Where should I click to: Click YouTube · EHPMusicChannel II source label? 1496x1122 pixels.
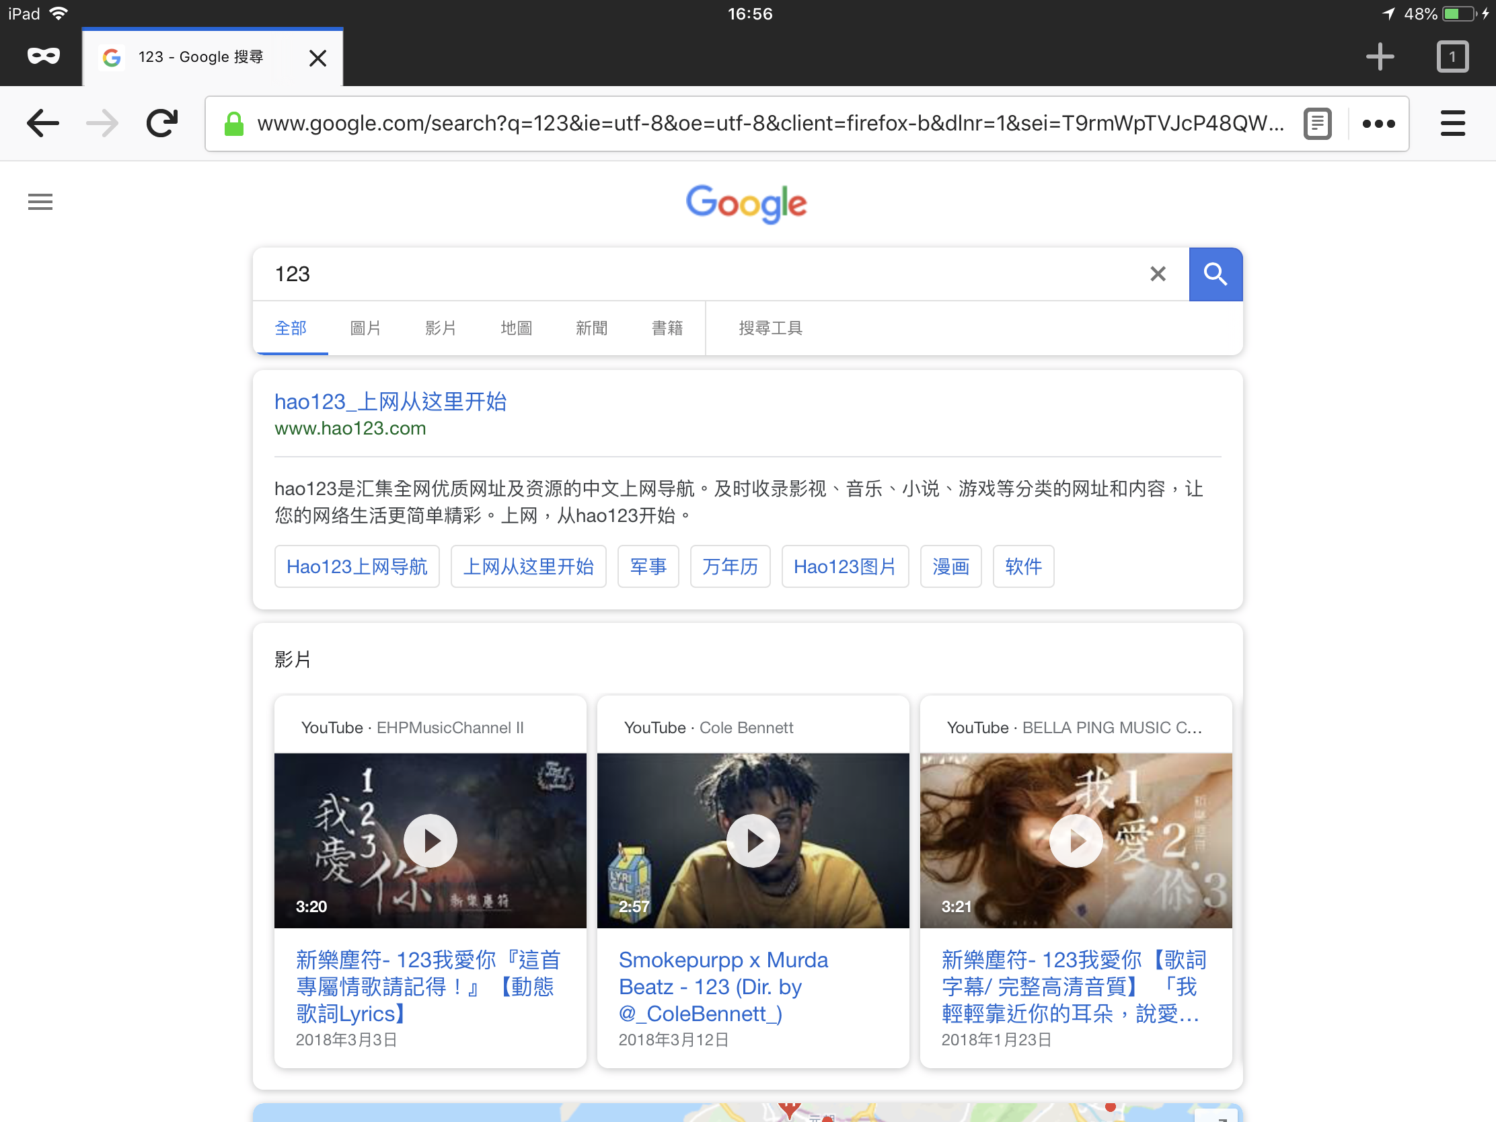coord(412,728)
